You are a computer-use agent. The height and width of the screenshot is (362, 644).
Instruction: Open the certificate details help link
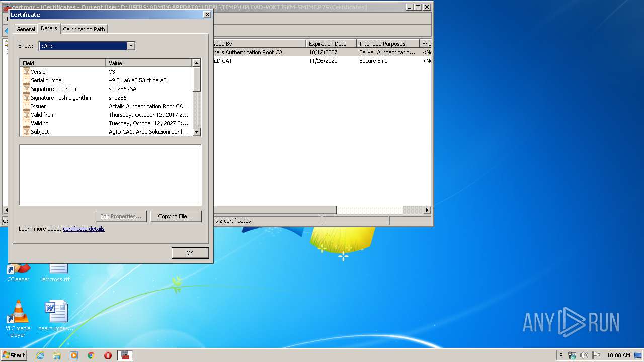[x=84, y=229]
